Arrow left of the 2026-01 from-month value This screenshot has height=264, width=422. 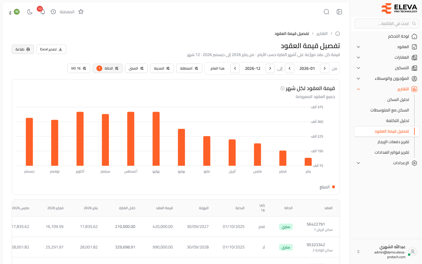290,68
